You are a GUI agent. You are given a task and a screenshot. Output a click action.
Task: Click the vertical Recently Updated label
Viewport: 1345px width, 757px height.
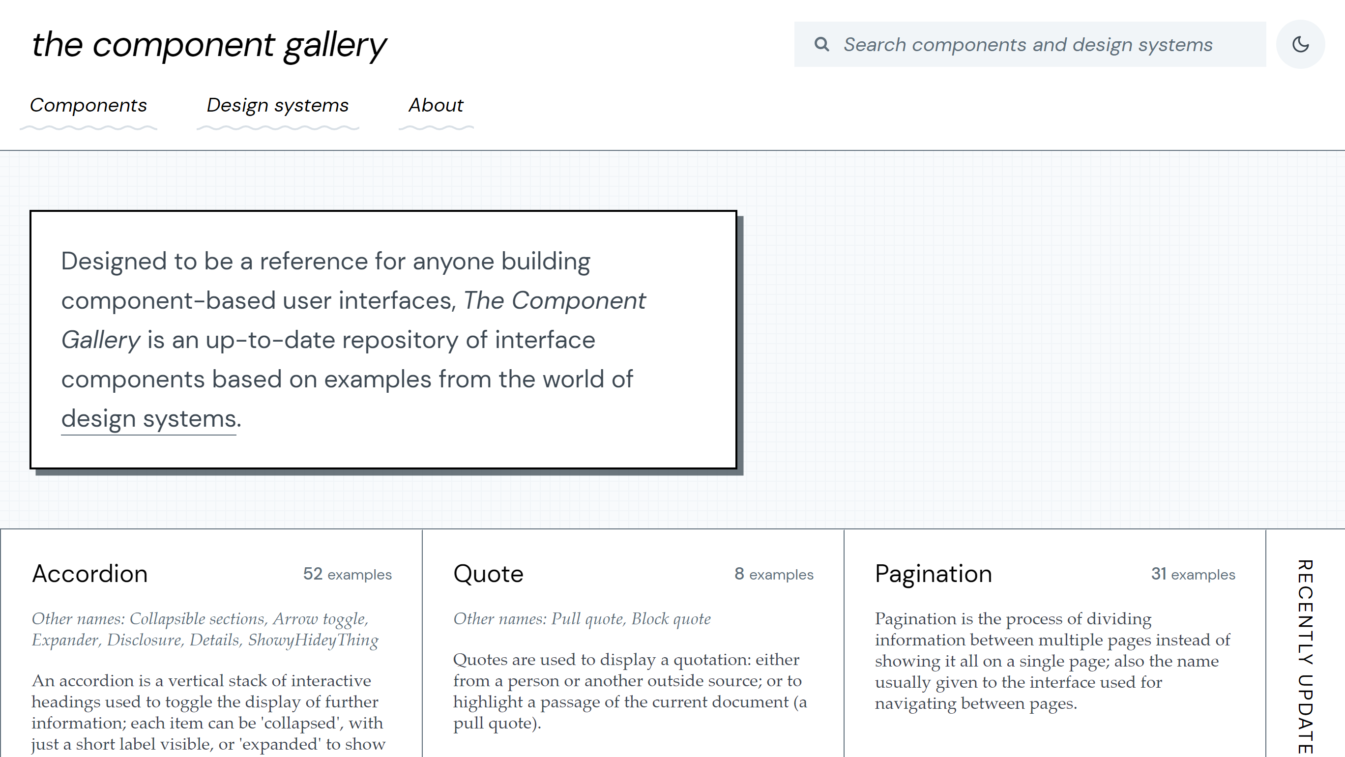click(1304, 656)
